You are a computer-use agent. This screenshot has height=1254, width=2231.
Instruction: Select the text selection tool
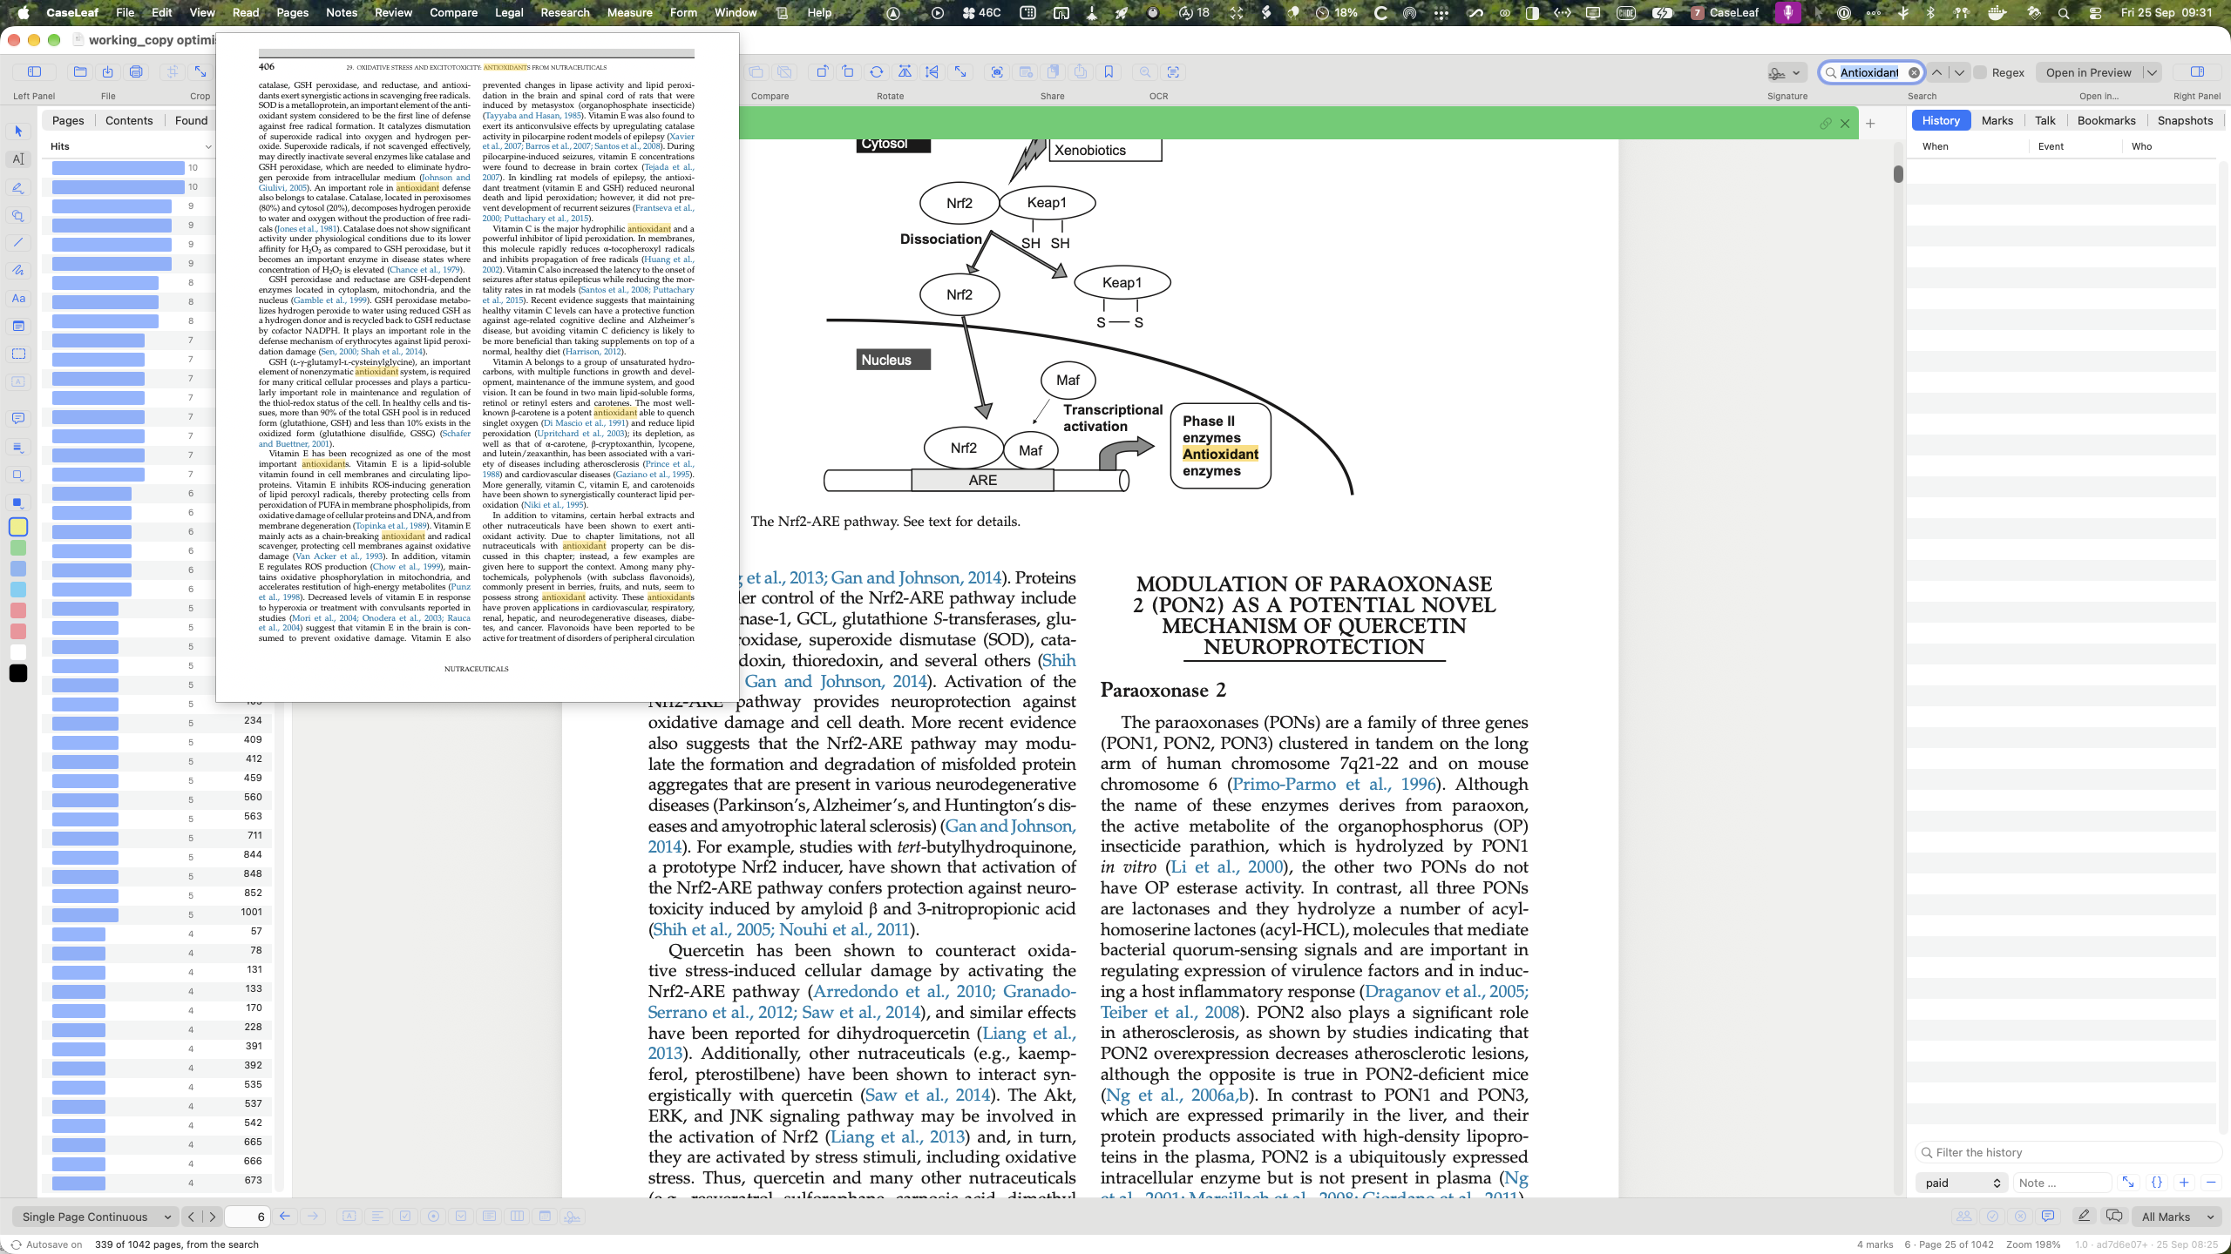tap(18, 159)
